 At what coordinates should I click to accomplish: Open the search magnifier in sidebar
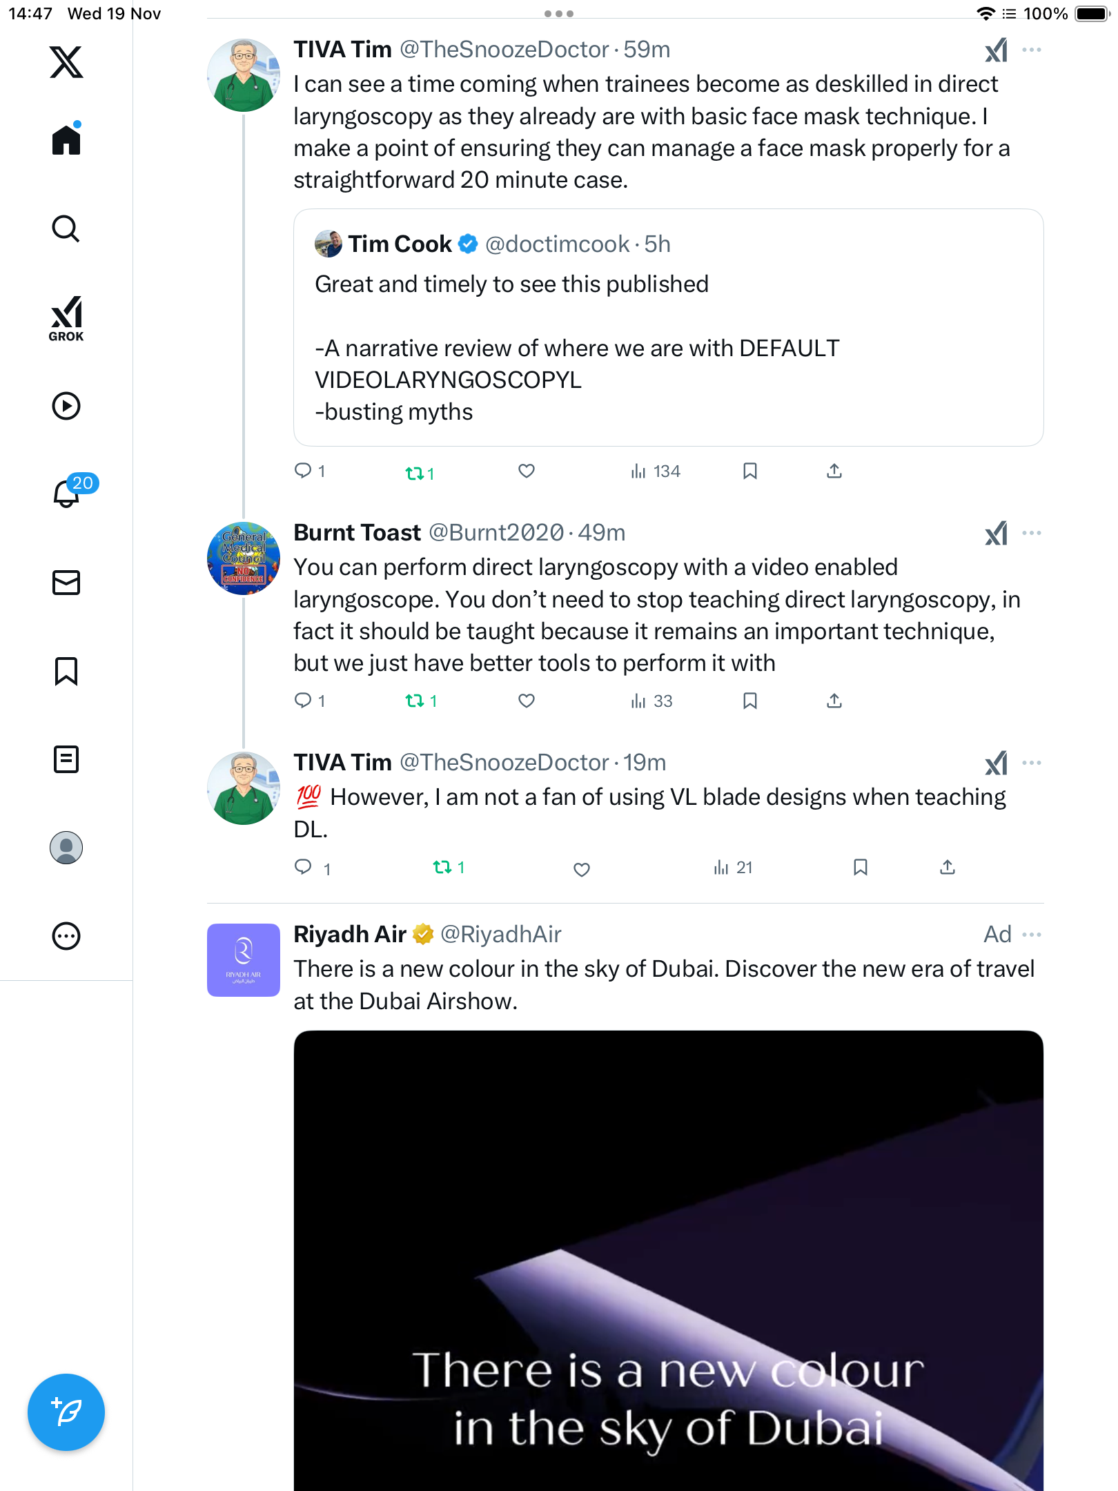pos(66,229)
